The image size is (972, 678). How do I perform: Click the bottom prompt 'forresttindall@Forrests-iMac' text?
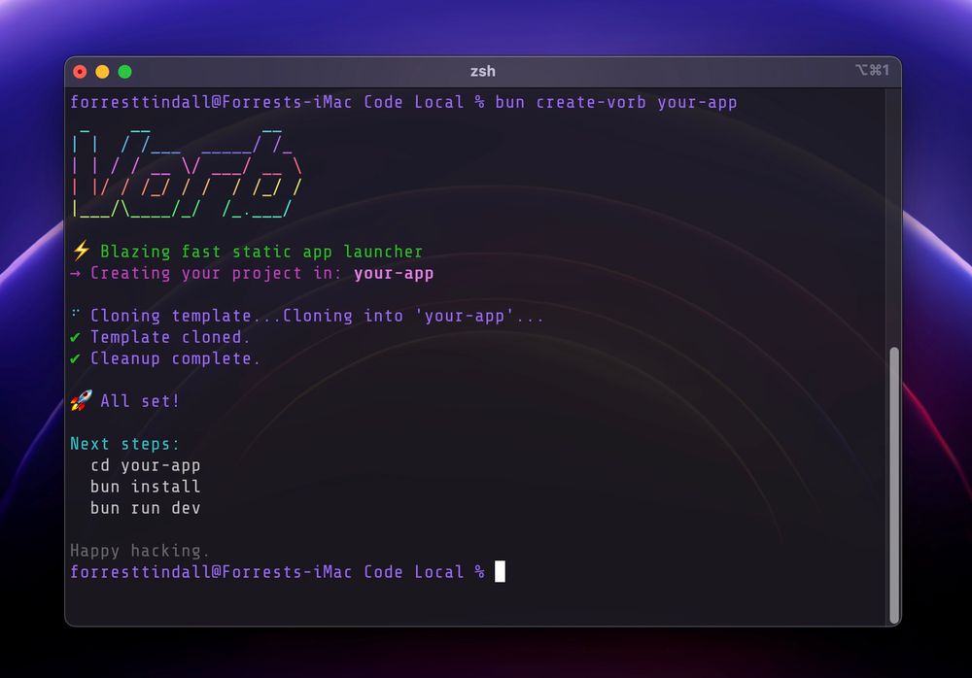pos(211,572)
